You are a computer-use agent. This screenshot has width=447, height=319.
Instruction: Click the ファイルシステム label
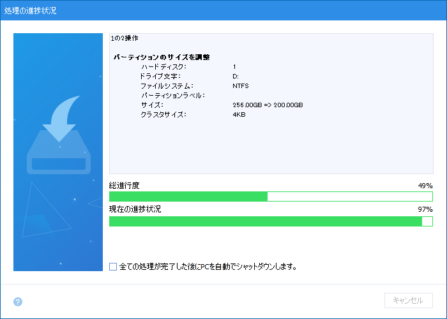[x=167, y=85]
